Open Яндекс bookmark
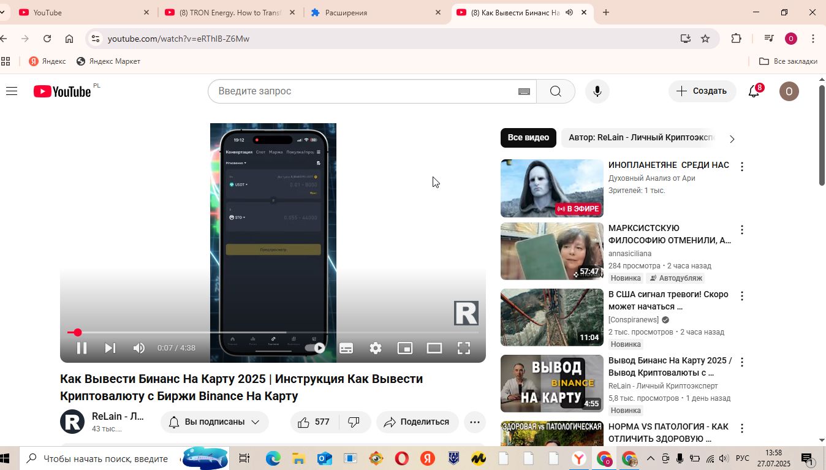The width and height of the screenshot is (826, 470). click(x=48, y=61)
